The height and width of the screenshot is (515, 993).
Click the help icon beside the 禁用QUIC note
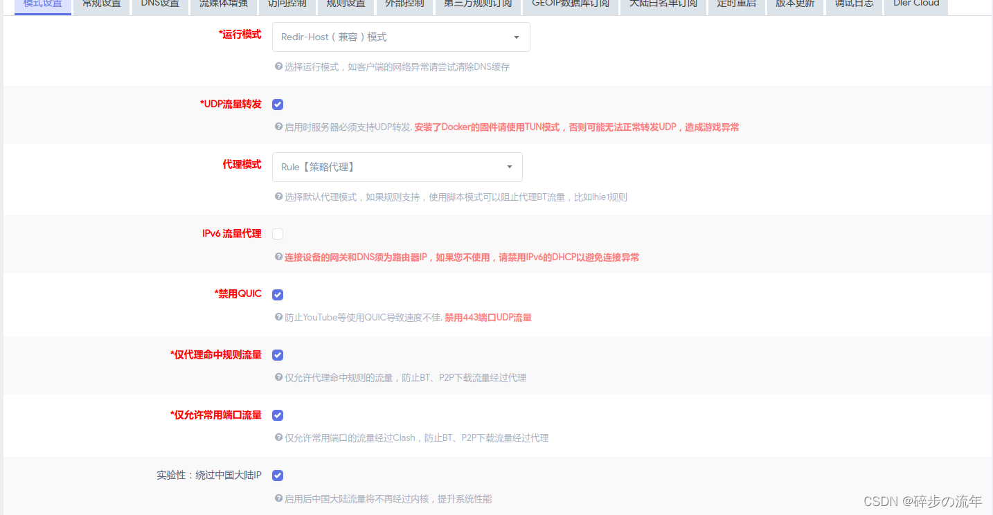[x=278, y=317]
